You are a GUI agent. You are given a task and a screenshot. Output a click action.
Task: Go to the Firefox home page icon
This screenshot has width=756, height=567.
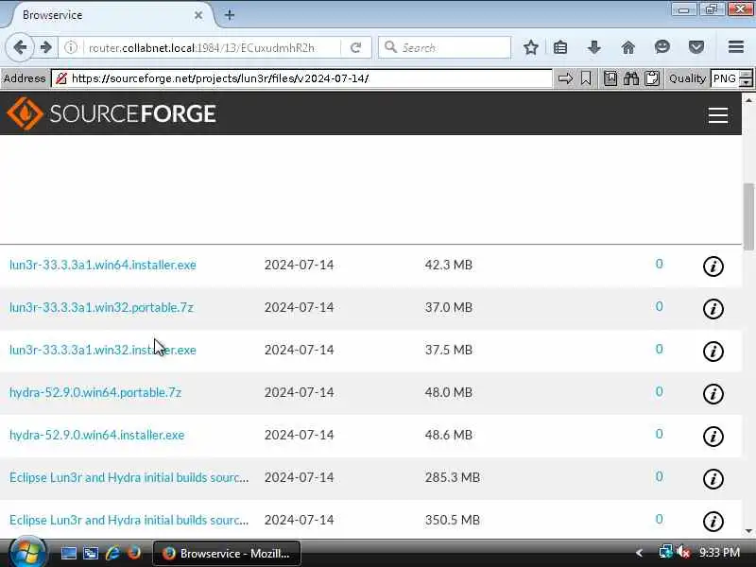tap(627, 47)
